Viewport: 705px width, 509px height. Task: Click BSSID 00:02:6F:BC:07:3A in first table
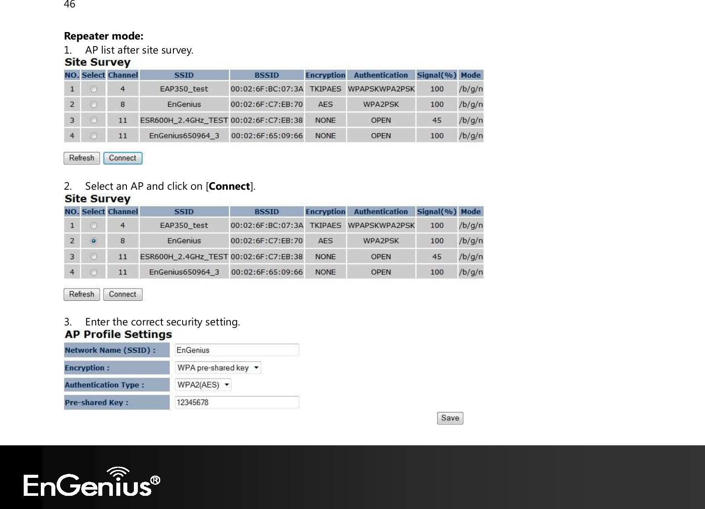pyautogui.click(x=267, y=89)
